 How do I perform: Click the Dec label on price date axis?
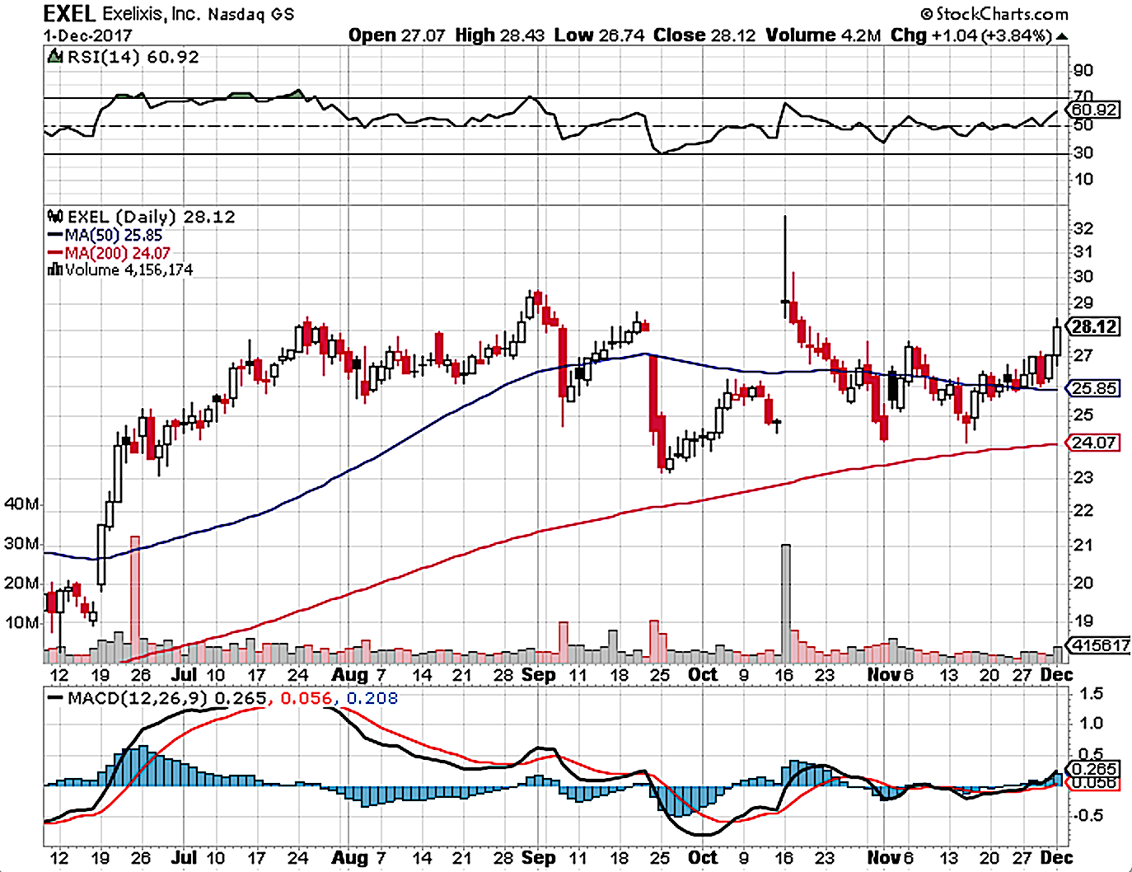click(1057, 674)
